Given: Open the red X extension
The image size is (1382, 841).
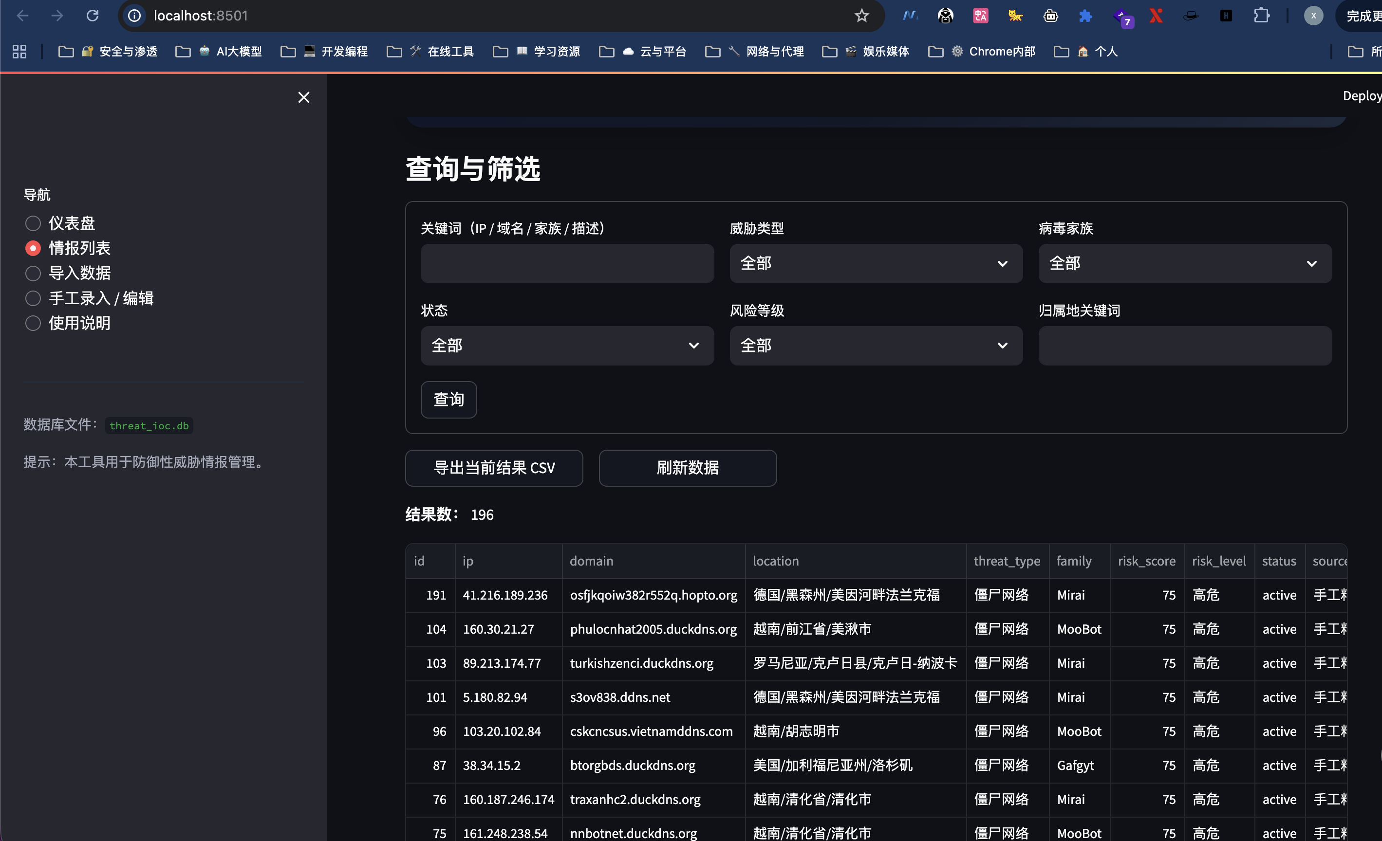Looking at the screenshot, I should coord(1156,16).
